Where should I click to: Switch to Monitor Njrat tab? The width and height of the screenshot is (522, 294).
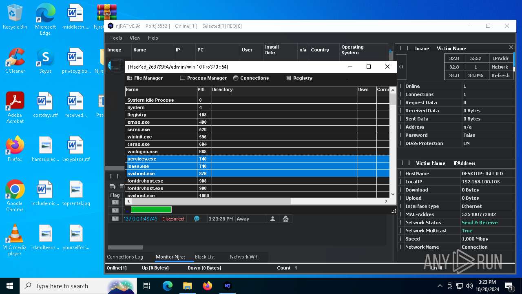coord(170,257)
